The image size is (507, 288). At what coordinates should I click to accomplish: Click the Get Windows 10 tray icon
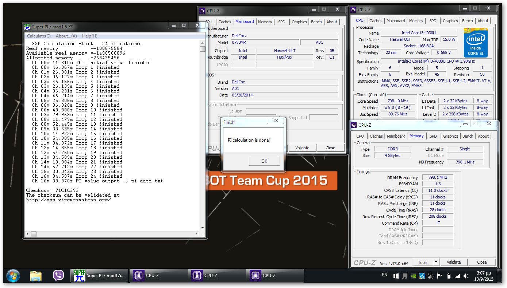point(396,276)
